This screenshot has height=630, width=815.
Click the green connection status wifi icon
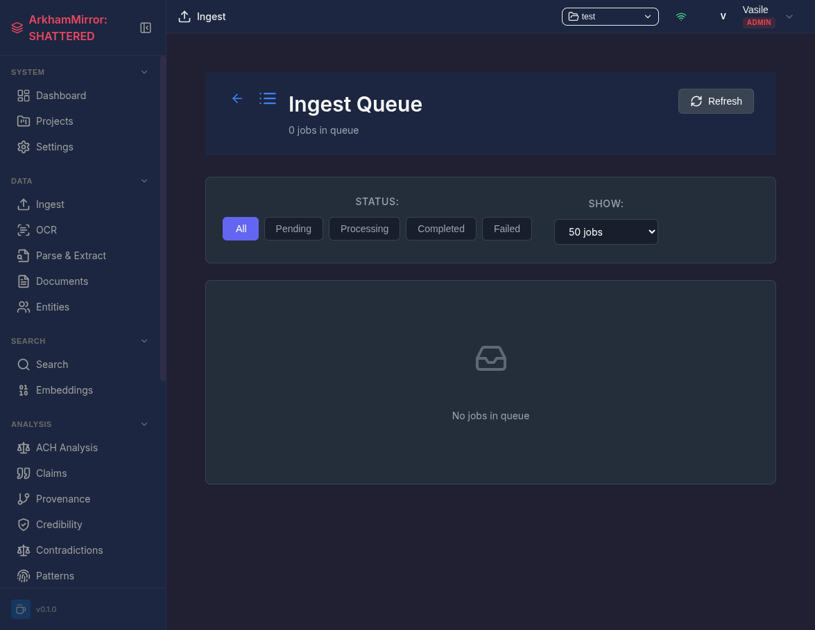[x=681, y=17]
